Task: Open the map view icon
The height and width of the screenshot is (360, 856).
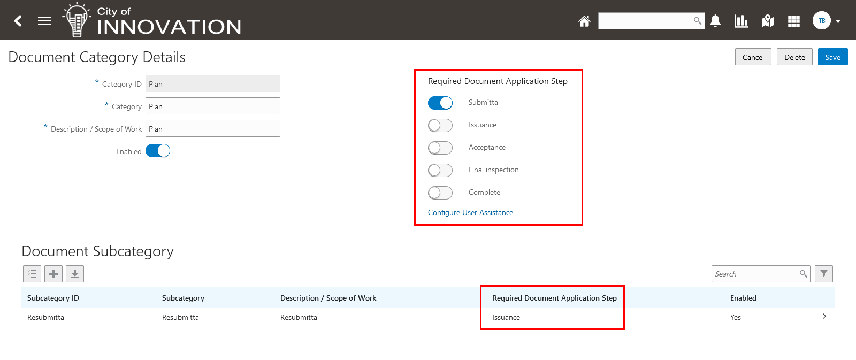Action: [768, 21]
